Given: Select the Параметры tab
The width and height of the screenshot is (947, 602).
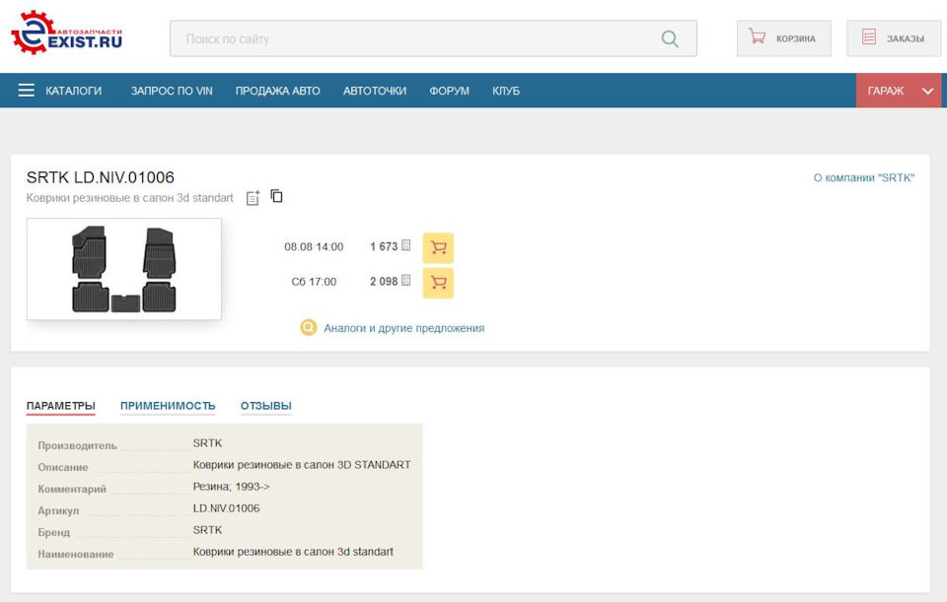Looking at the screenshot, I should tap(60, 406).
